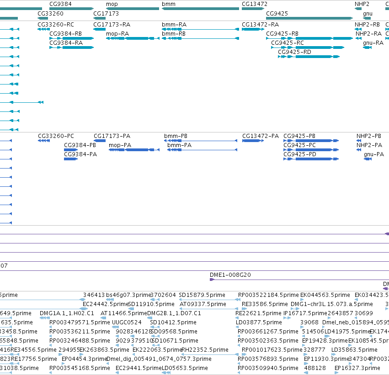Click the CG17173 gene label
389x375 pixels.
(106, 13)
